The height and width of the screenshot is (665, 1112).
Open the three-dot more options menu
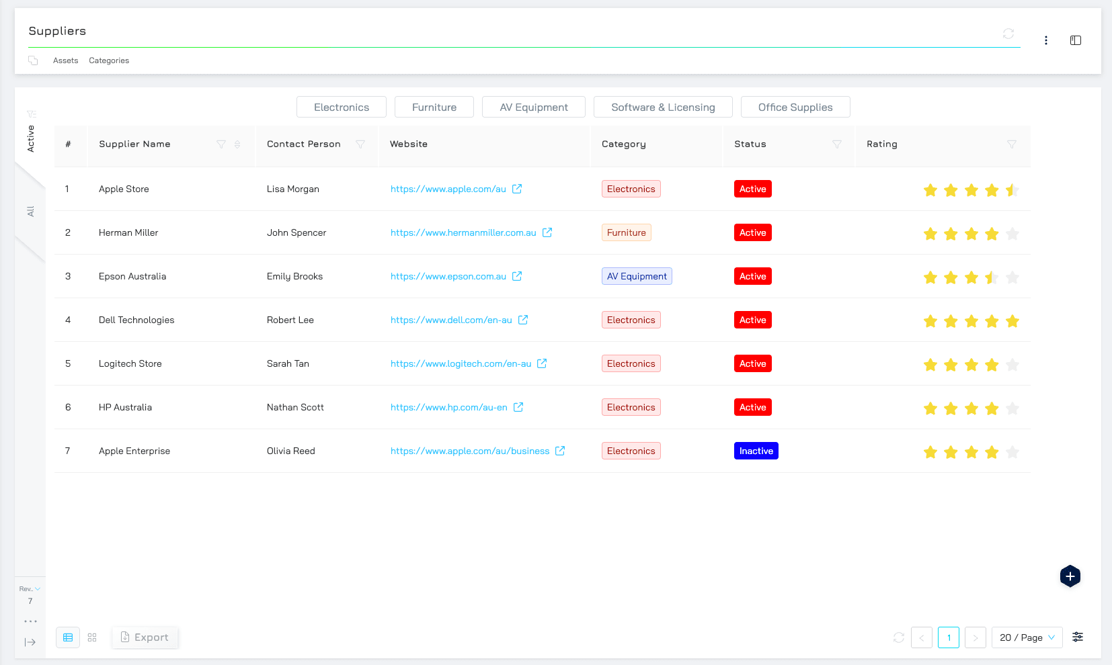[1046, 40]
